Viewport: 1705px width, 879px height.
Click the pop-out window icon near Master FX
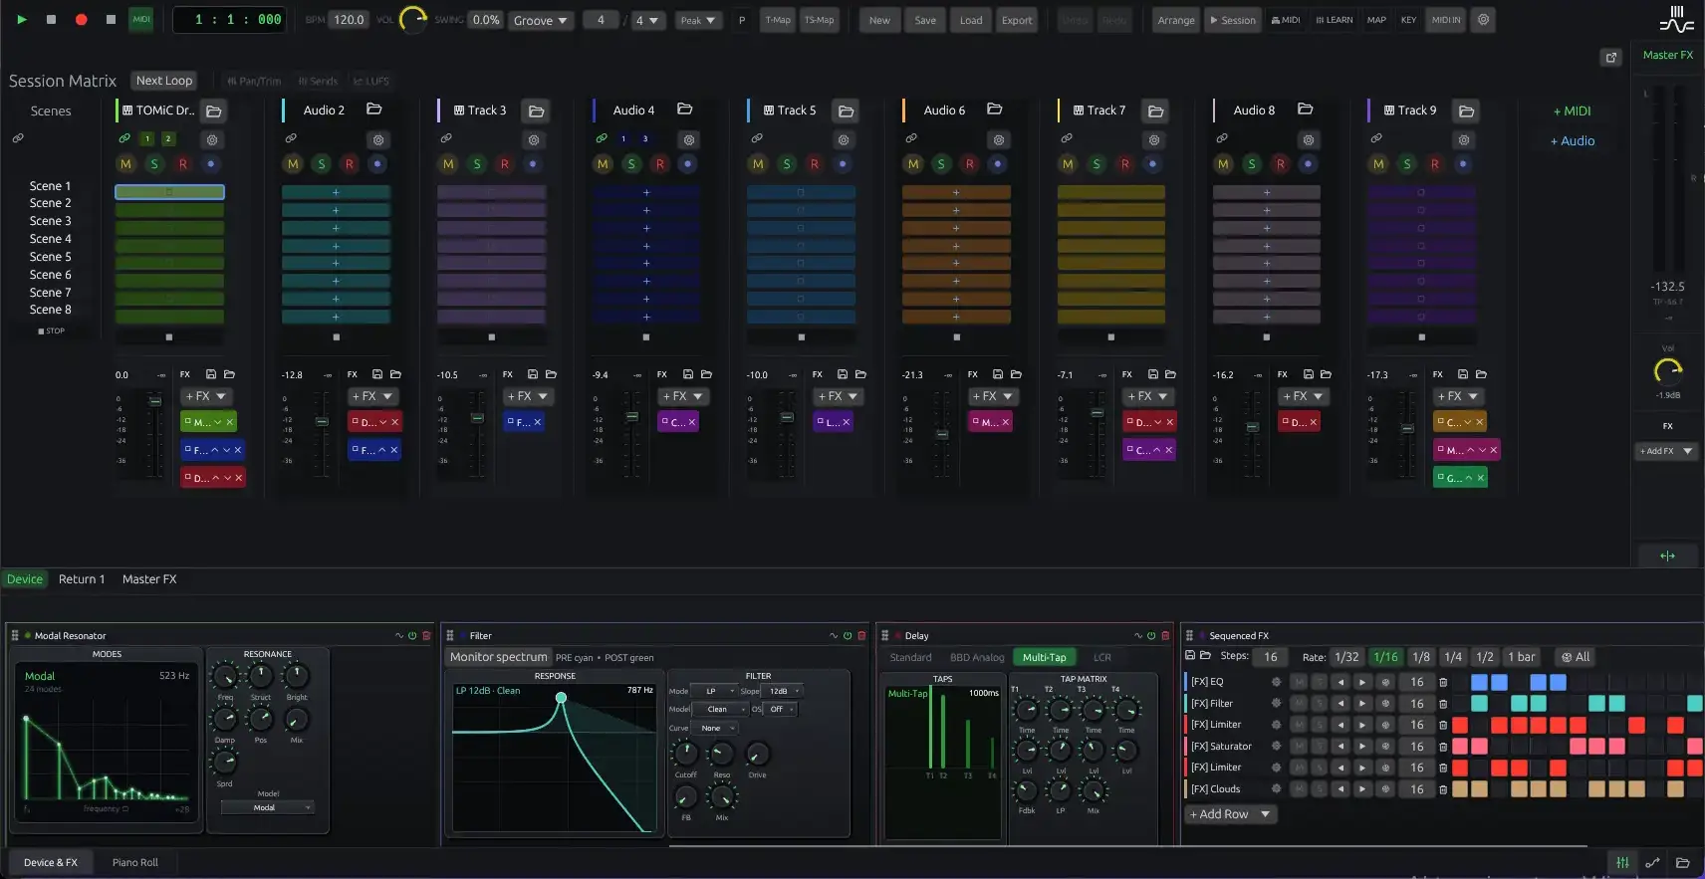pos(1610,58)
